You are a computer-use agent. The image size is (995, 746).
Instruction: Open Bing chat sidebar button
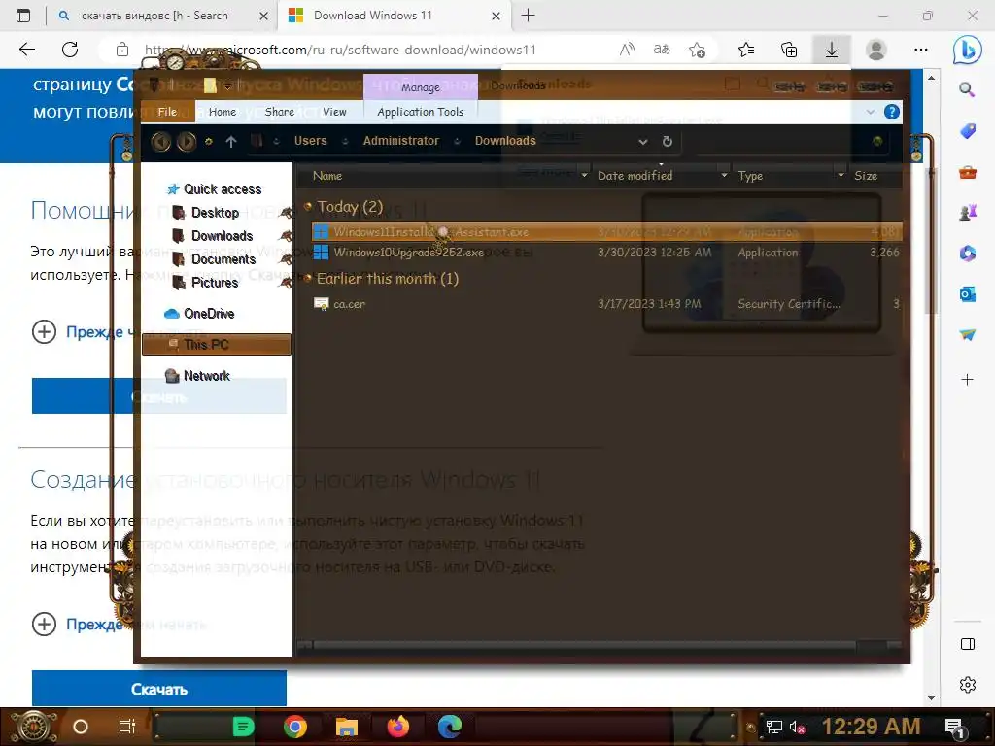pos(967,50)
